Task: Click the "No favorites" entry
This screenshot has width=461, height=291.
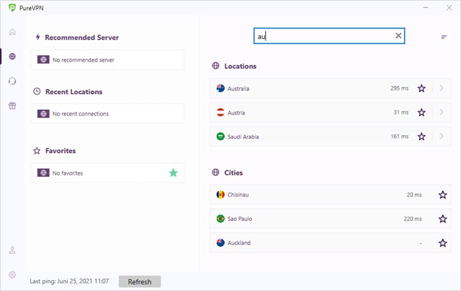Action: pos(107,173)
